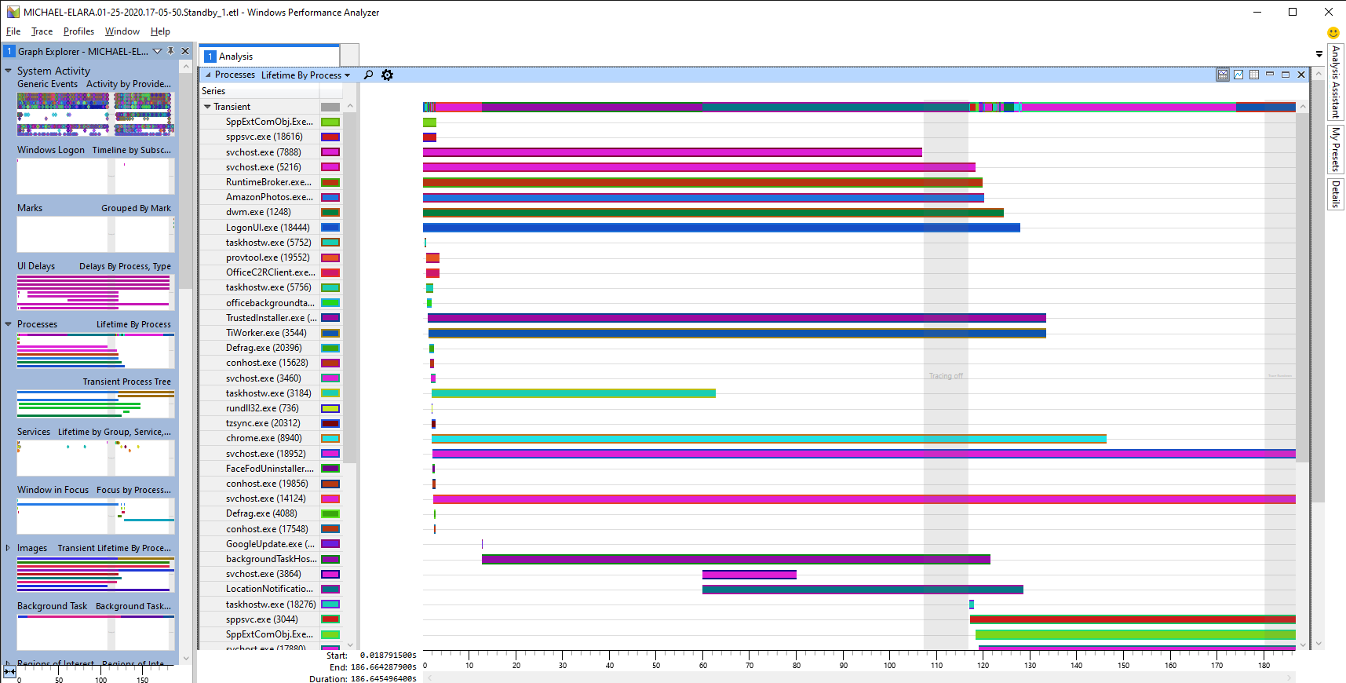This screenshot has height=683, width=1346.
Task: Select the Window in Focus thumbnail
Action: [96, 516]
